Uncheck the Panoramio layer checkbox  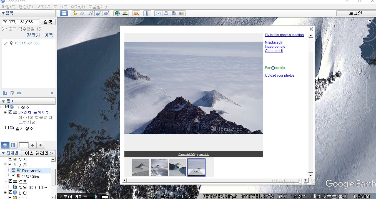pos(14,170)
